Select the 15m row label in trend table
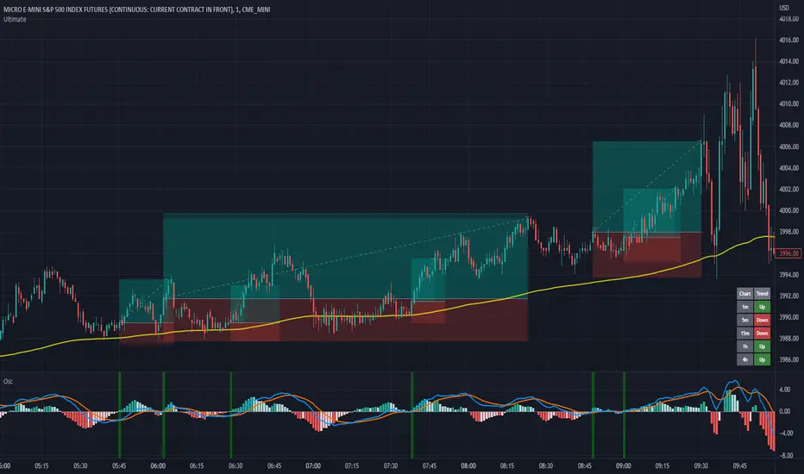Screen dimensions: 804x474 click(x=745, y=333)
